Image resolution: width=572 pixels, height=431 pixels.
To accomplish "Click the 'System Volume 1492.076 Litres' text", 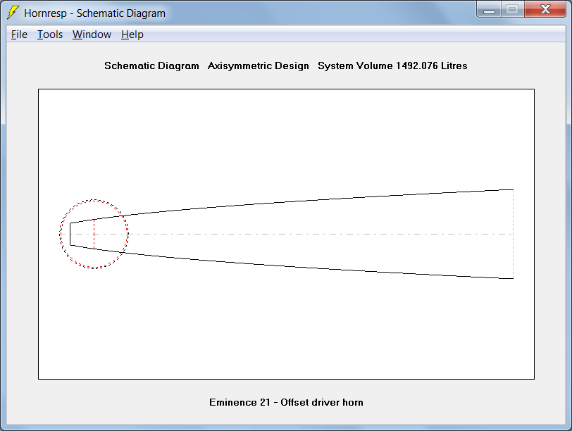I will pos(392,65).
